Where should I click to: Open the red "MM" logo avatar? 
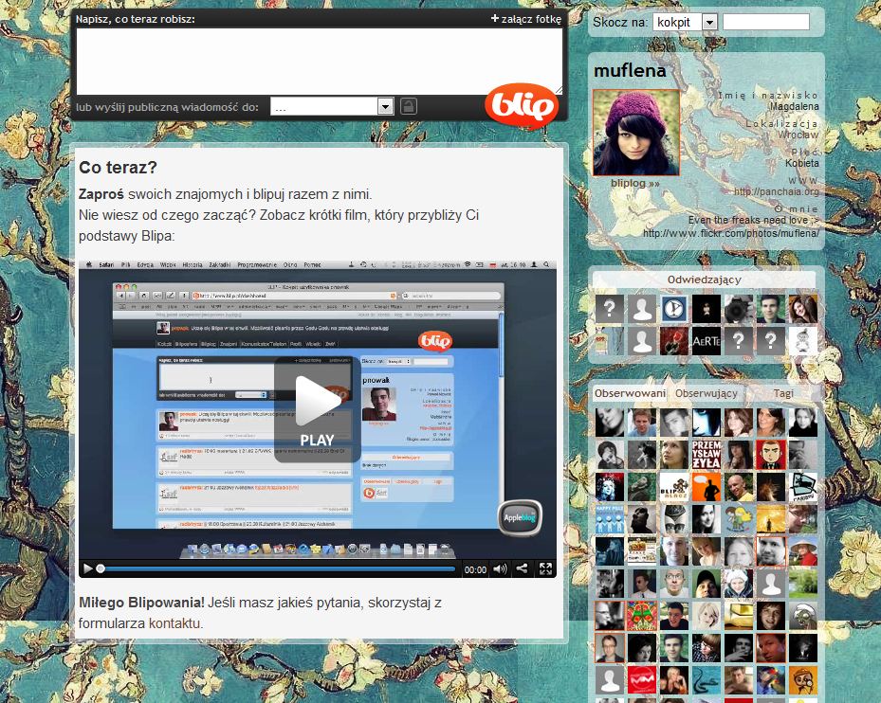coord(642,680)
